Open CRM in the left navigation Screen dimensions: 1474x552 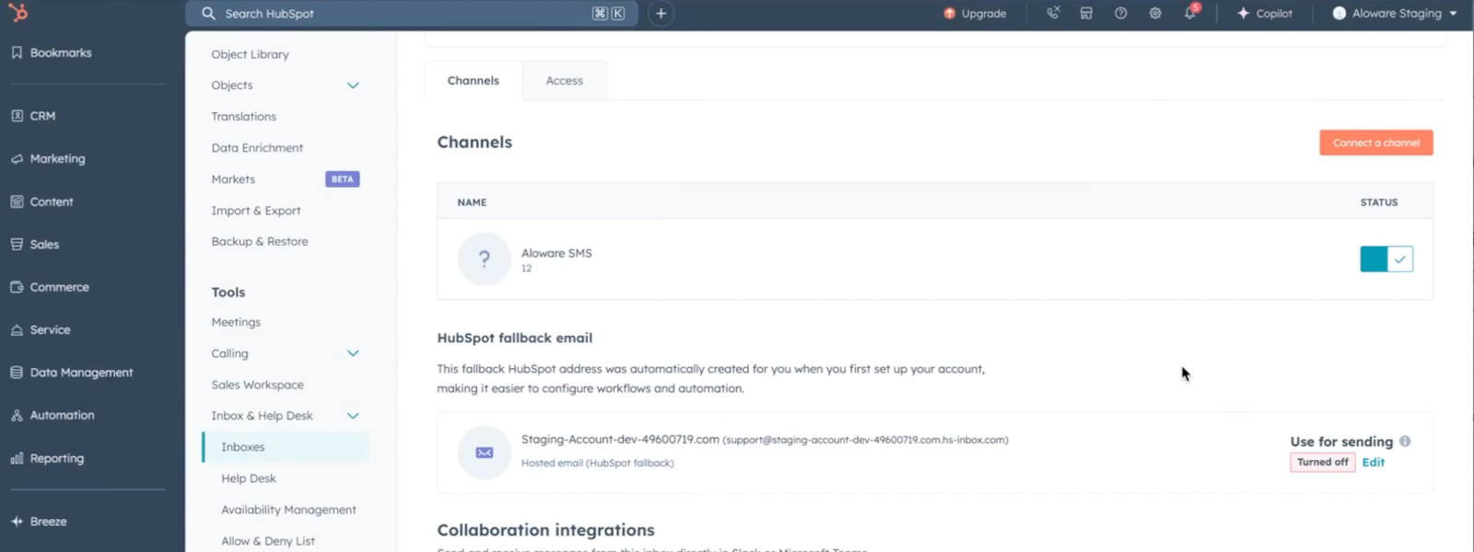coord(33,116)
